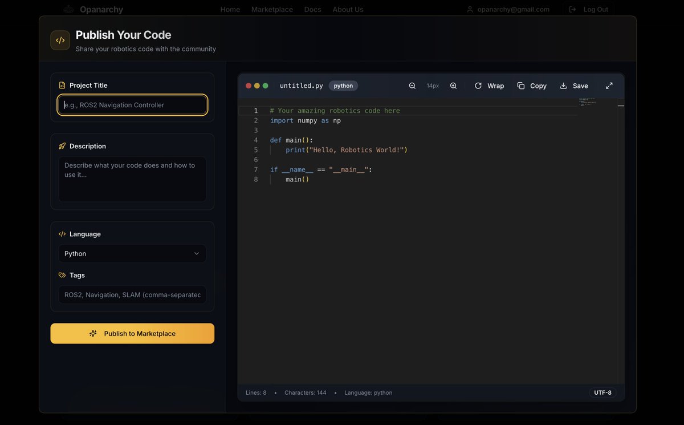Click the comment line 'Your amazing robotics code here'
684x425 pixels.
coord(335,111)
